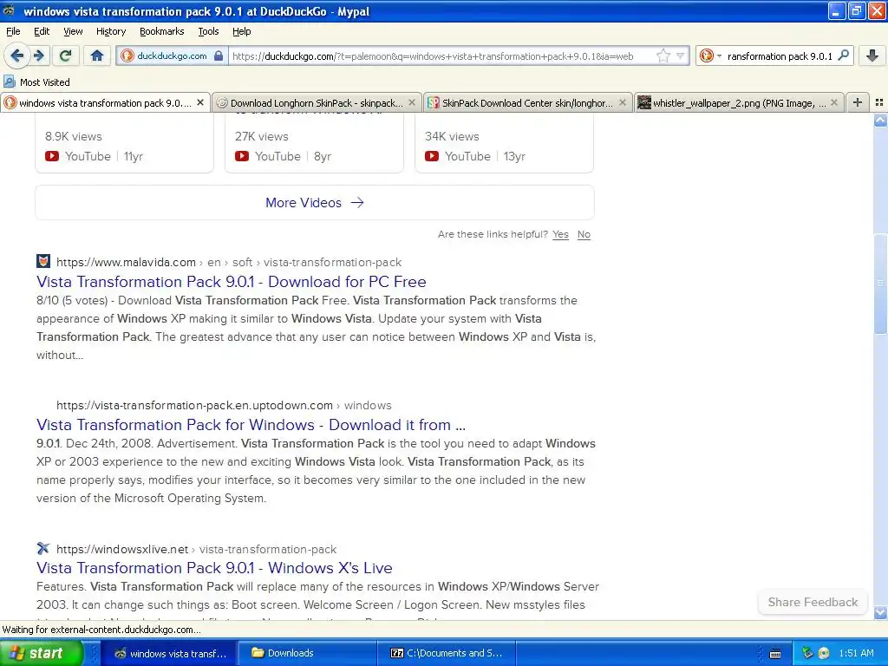Open the Downloads arrow toolbar icon

pos(872,55)
